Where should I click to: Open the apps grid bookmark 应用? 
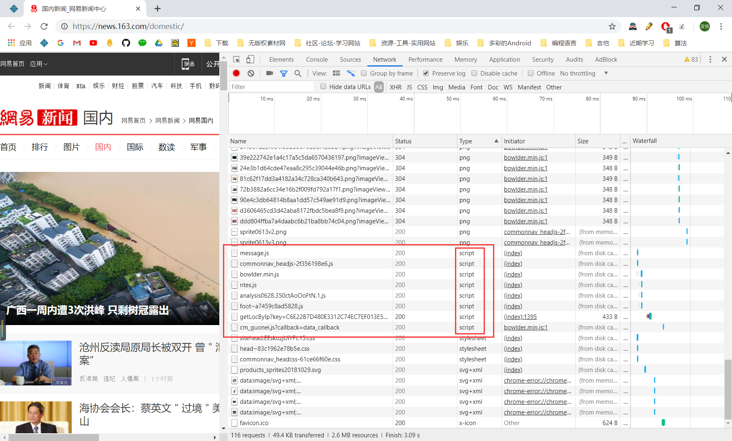pos(19,43)
